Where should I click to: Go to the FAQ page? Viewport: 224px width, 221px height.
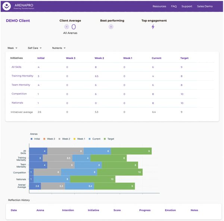coord(174,6)
